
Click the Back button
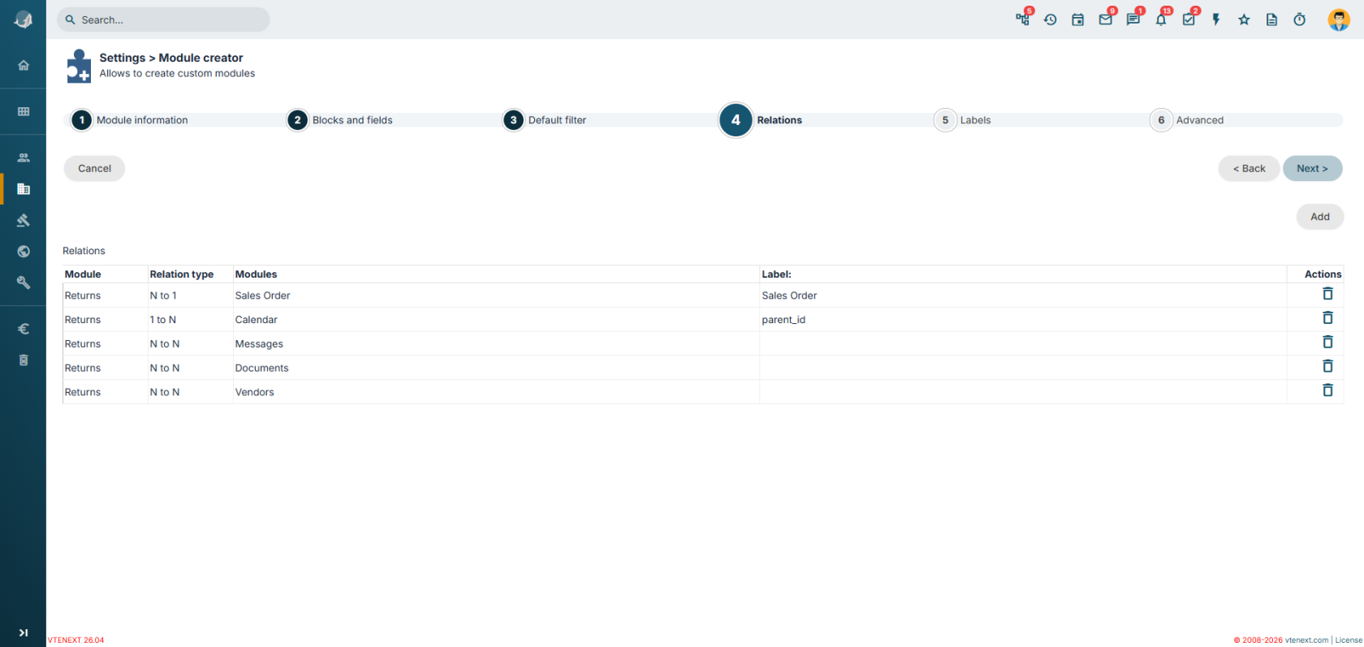(1249, 168)
